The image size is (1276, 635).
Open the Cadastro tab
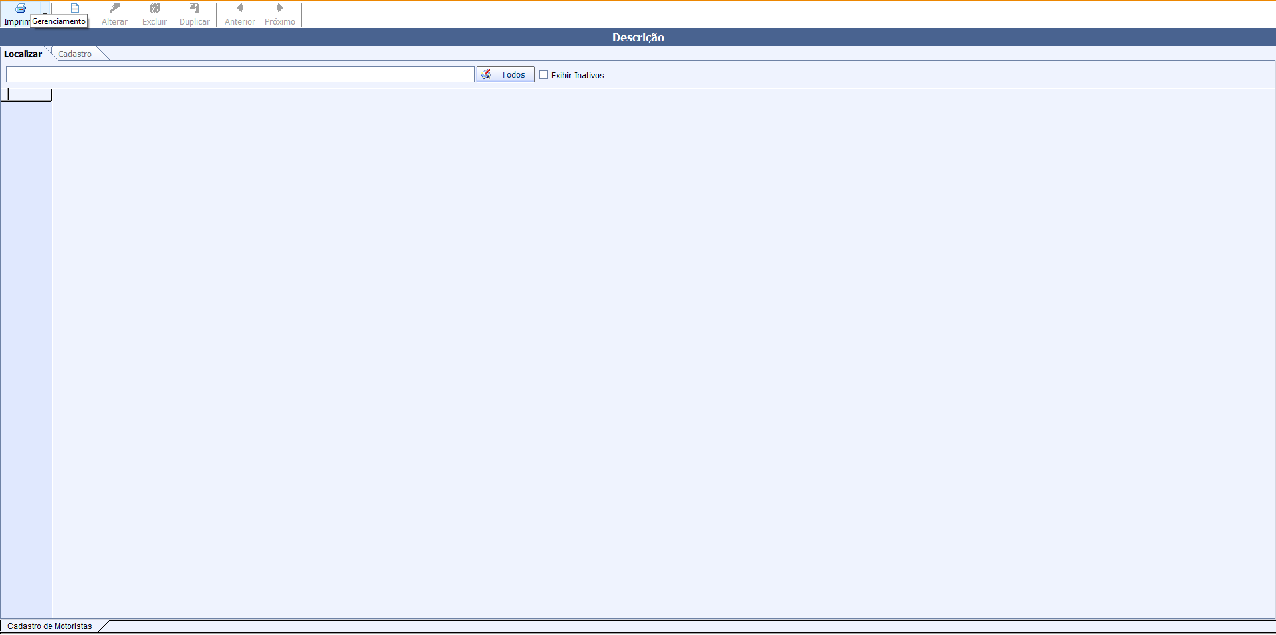coord(74,54)
